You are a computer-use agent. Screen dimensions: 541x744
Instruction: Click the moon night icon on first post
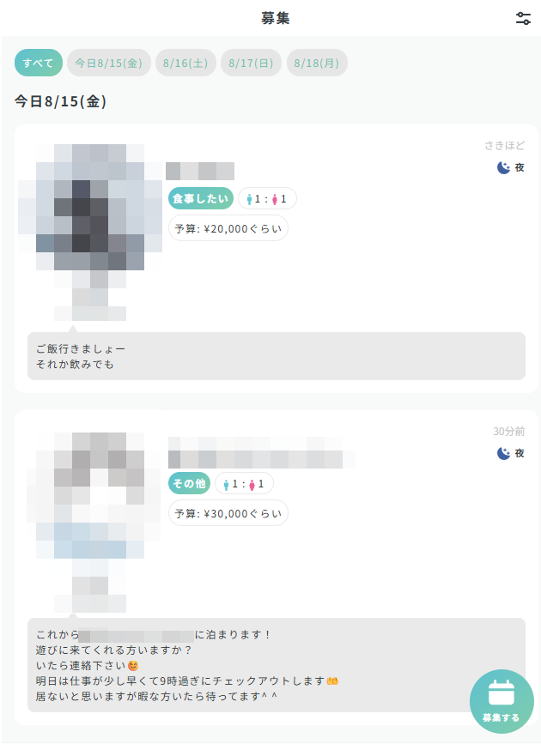coord(503,167)
